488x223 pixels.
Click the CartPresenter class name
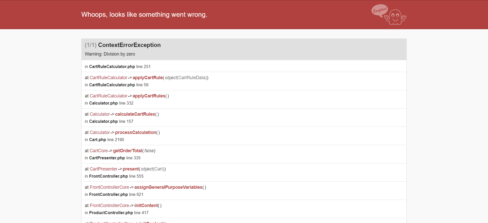point(103,169)
